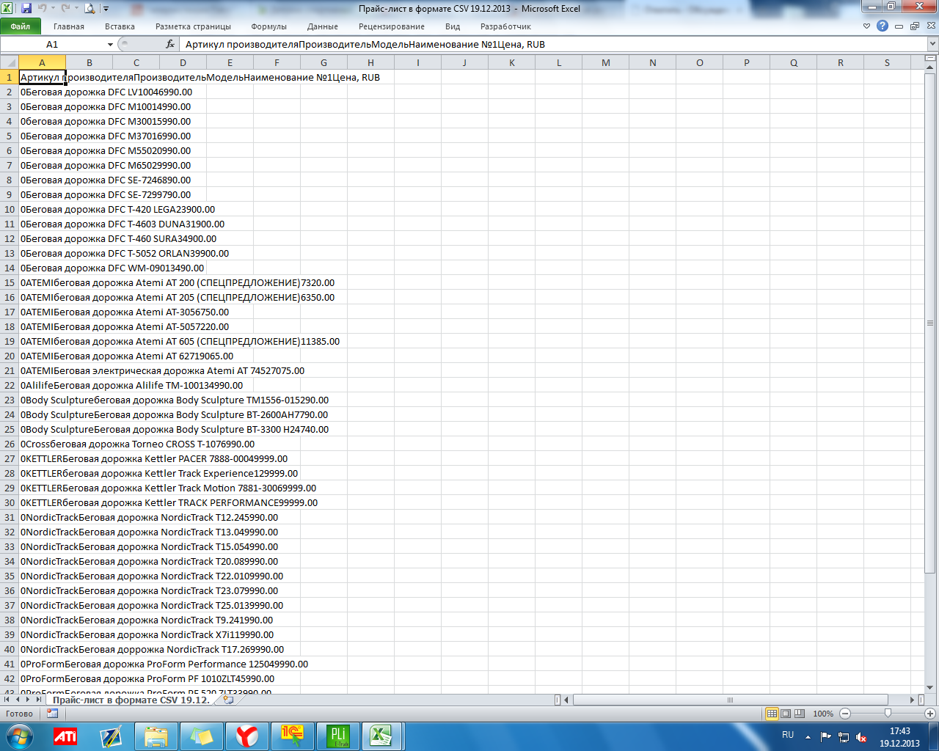Open the Name Box dropdown arrow
This screenshot has height=751, width=939.
(110, 45)
